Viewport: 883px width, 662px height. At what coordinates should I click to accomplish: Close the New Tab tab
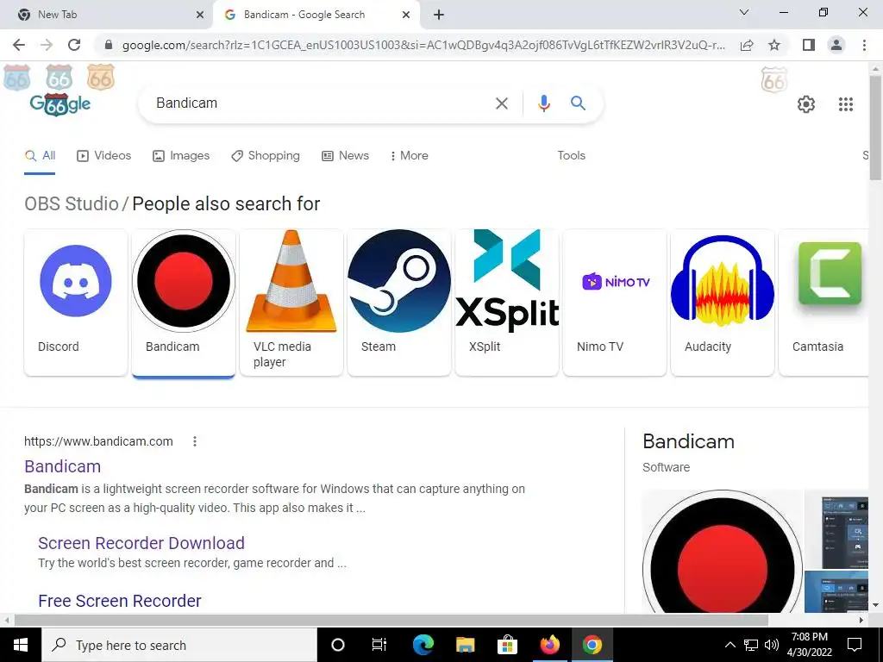click(x=200, y=15)
